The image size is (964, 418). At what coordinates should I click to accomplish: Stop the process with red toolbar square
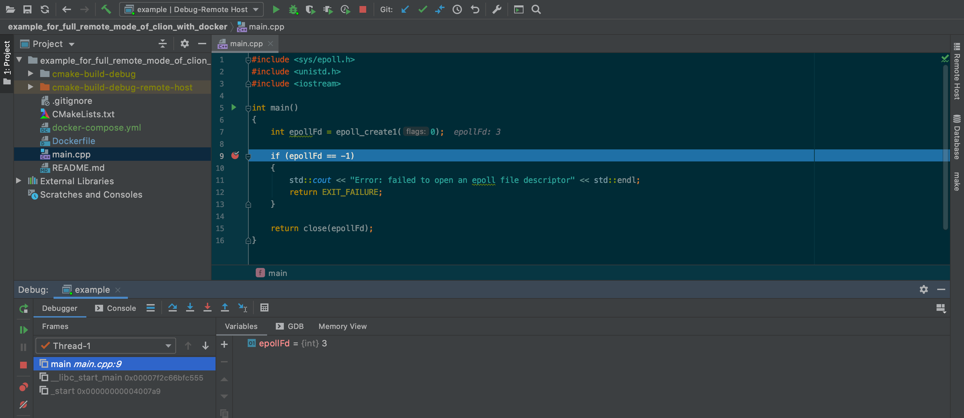click(362, 9)
